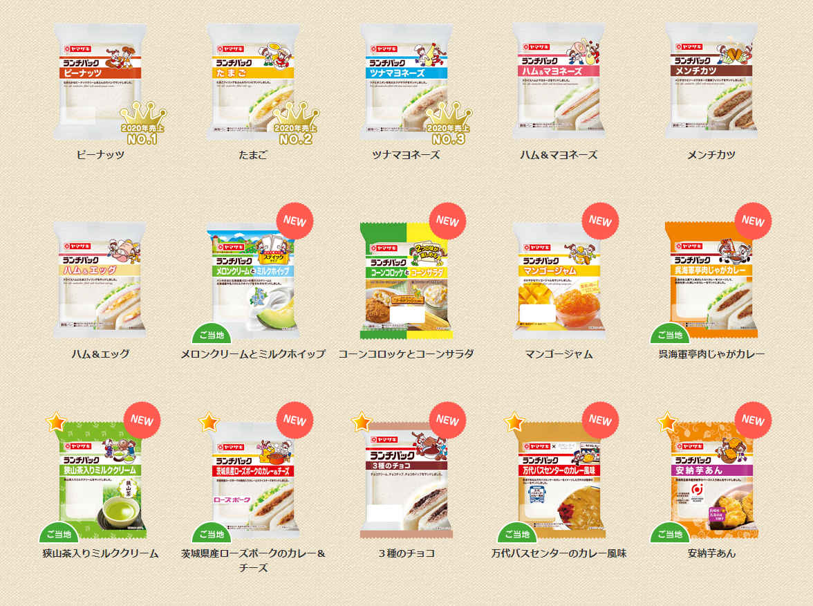Click the 2020 No.1 crown badge

(143, 123)
